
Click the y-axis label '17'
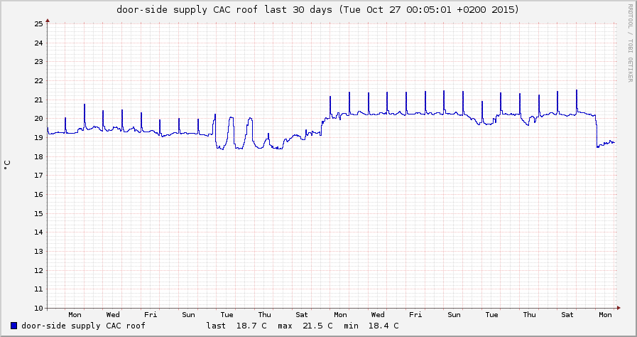pyautogui.click(x=38, y=176)
